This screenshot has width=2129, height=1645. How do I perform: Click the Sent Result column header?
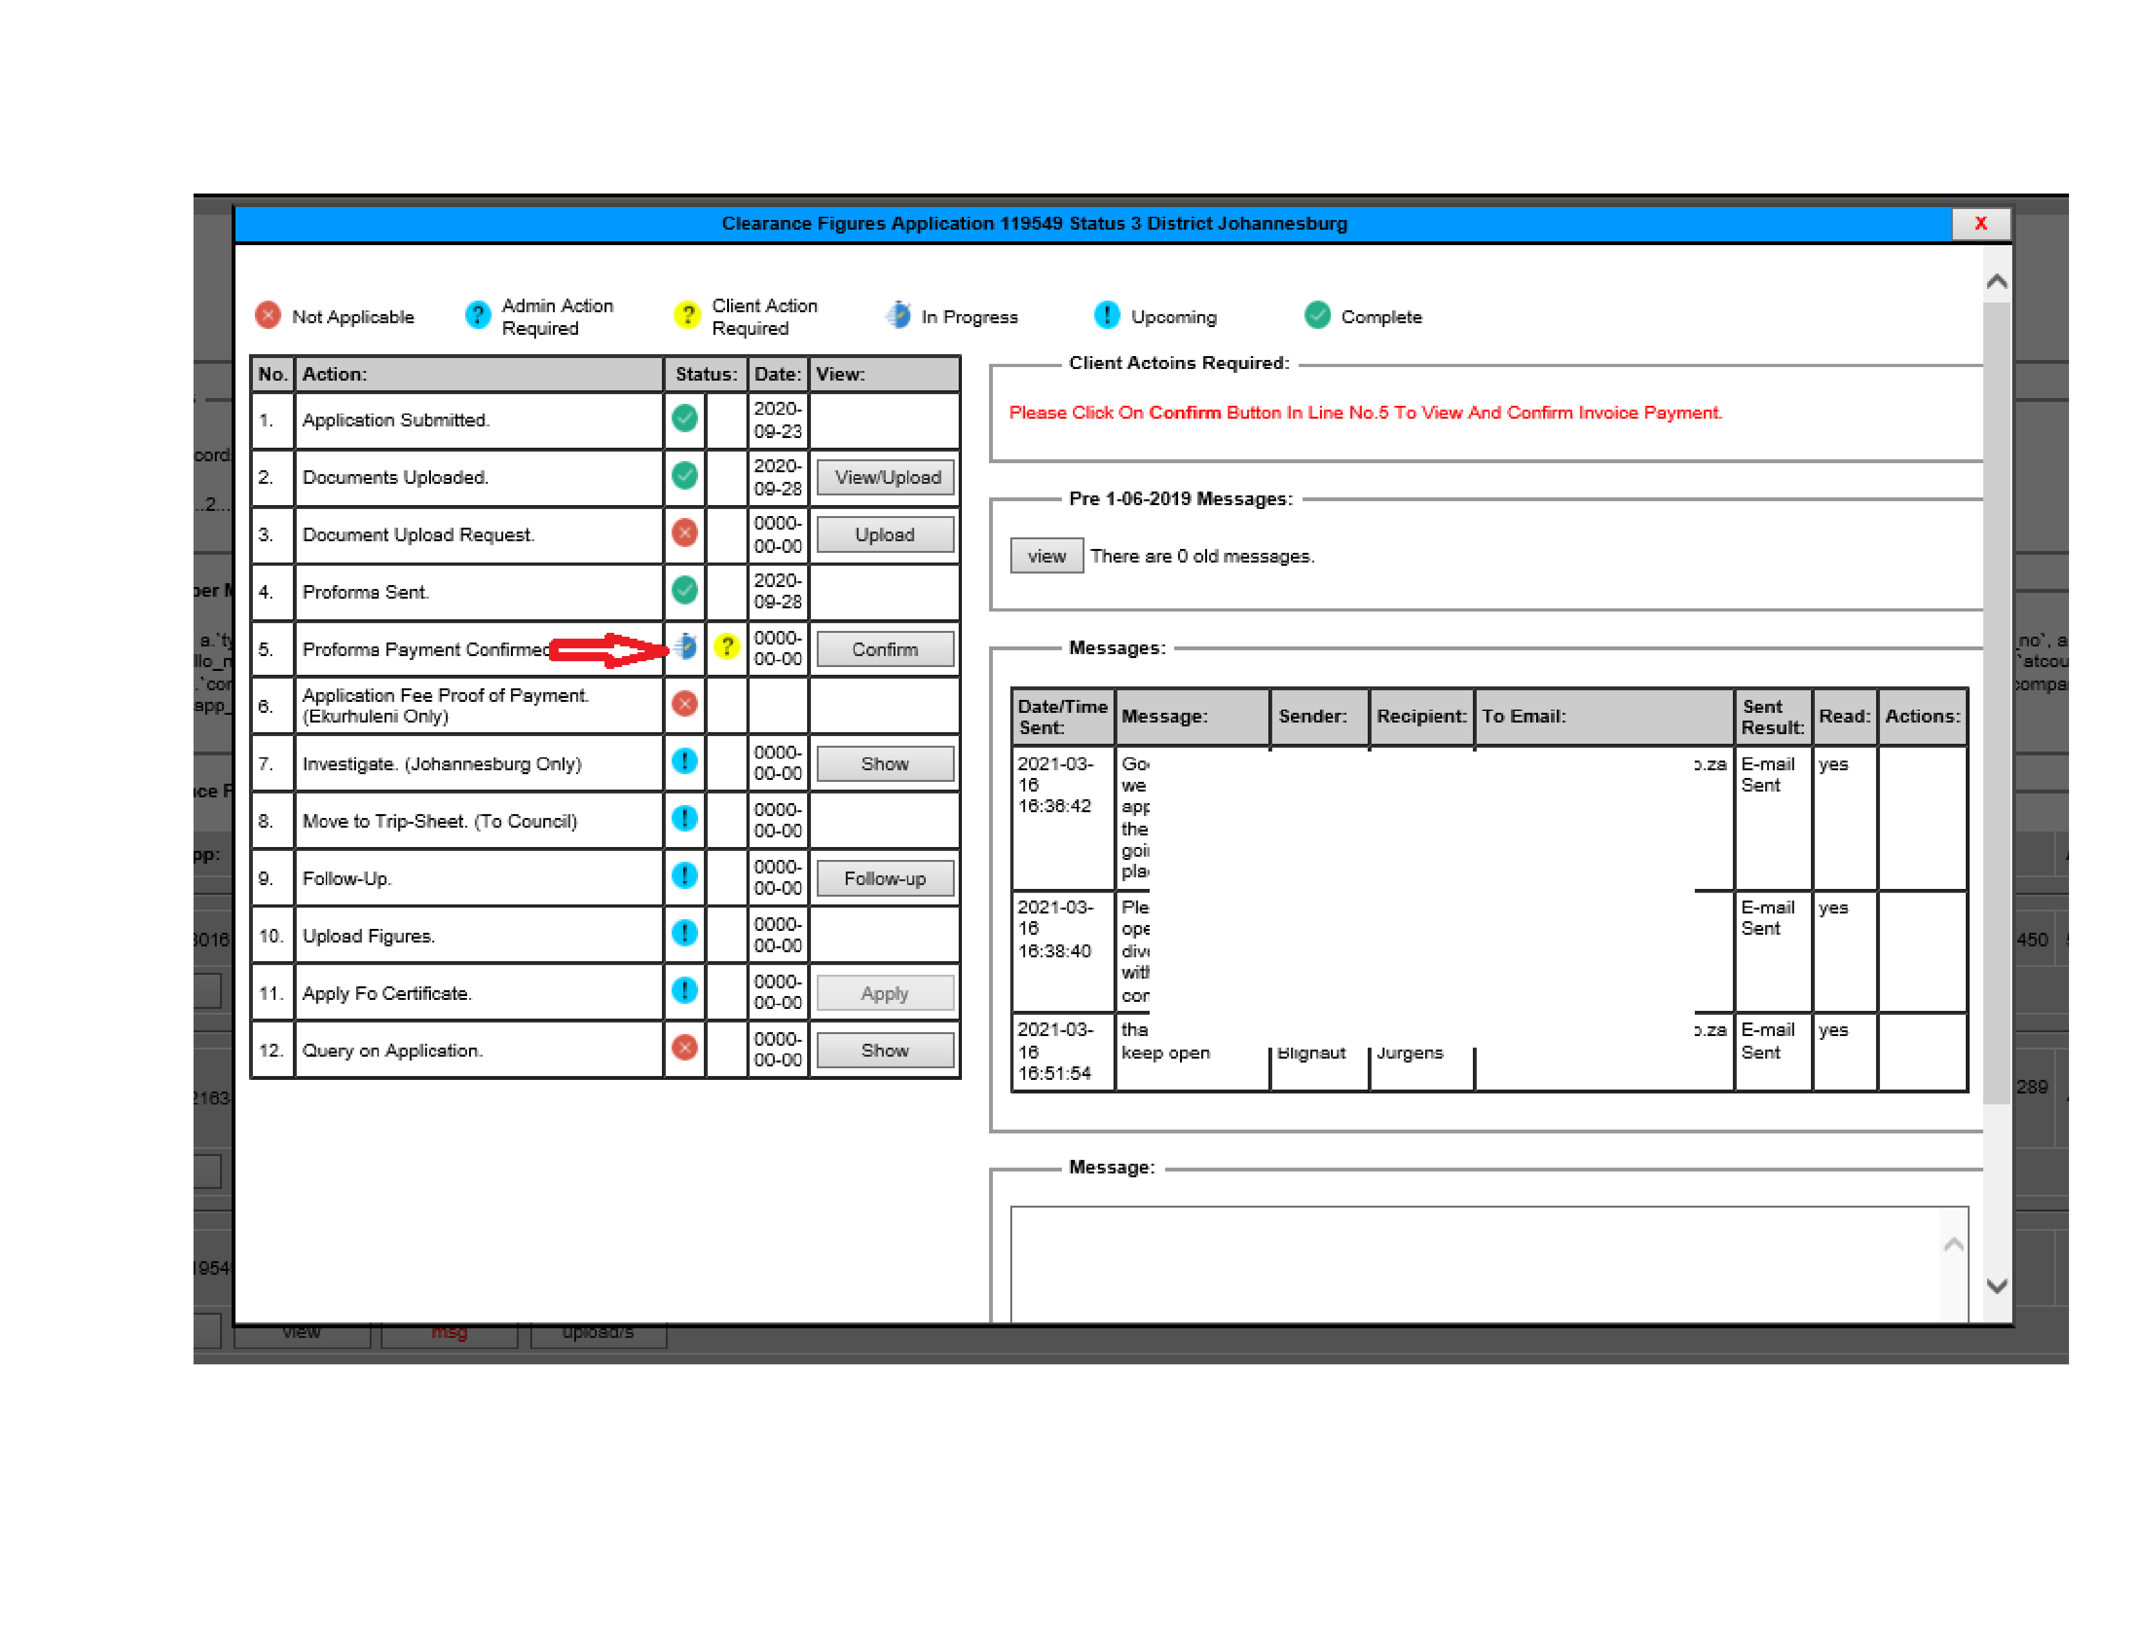[1772, 717]
